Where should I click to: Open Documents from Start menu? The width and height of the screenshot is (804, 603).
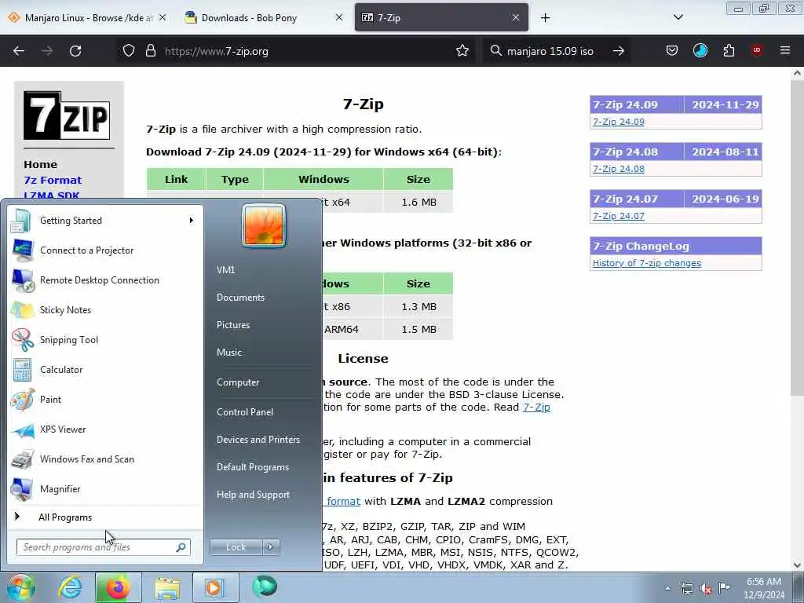click(240, 298)
